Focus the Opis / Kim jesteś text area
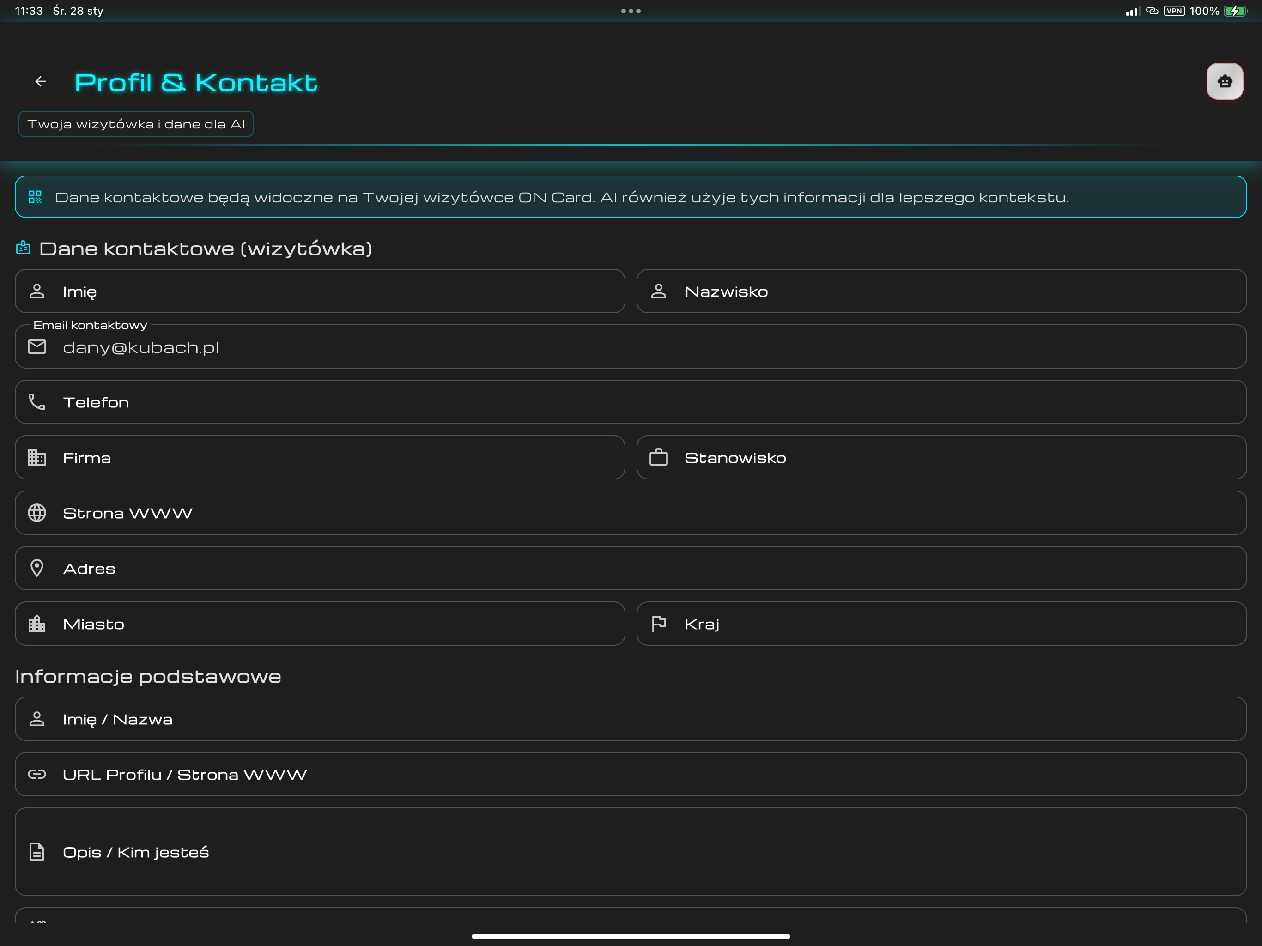Image resolution: width=1262 pixels, height=946 pixels. tap(631, 851)
